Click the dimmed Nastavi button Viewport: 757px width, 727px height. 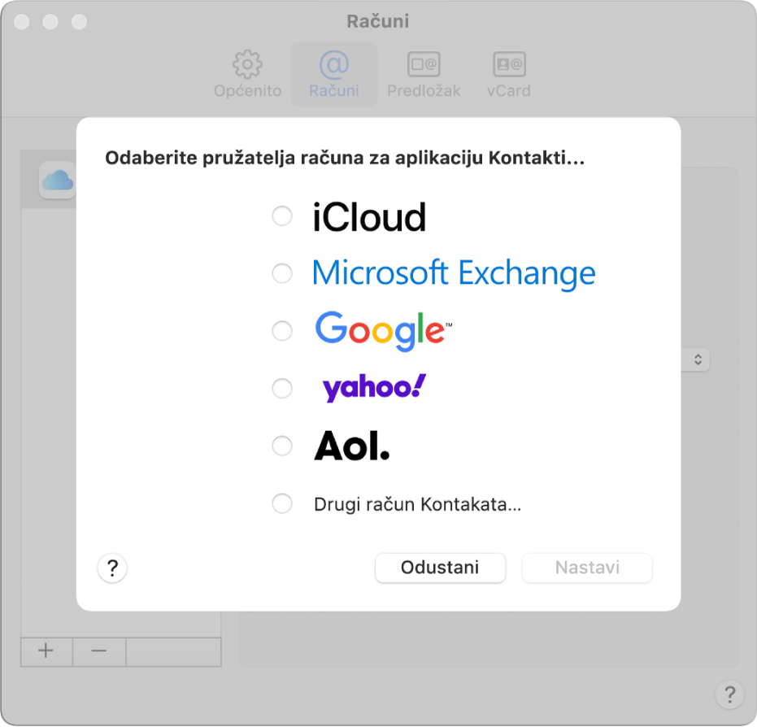coord(587,568)
